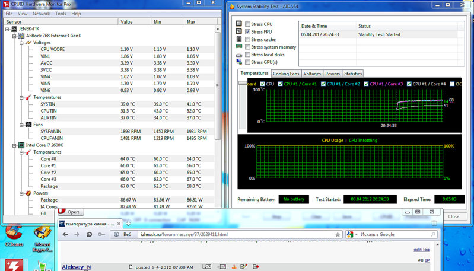Click the bookmark star in address bar
474x271 pixels.
click(338, 234)
